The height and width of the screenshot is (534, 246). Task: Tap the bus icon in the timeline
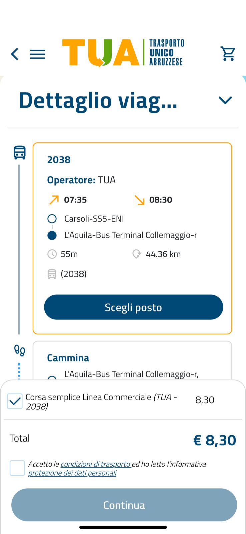click(x=20, y=152)
